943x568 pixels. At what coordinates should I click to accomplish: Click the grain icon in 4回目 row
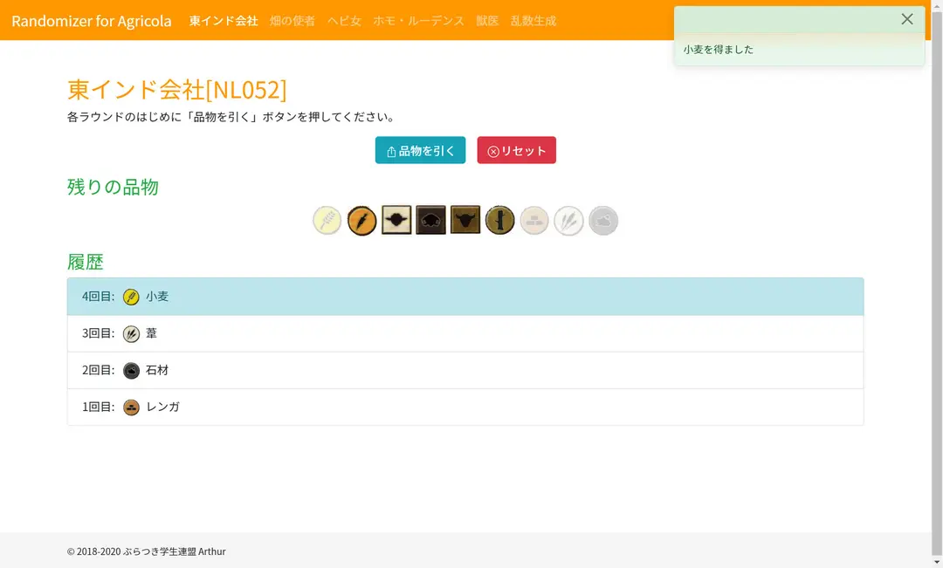(131, 297)
